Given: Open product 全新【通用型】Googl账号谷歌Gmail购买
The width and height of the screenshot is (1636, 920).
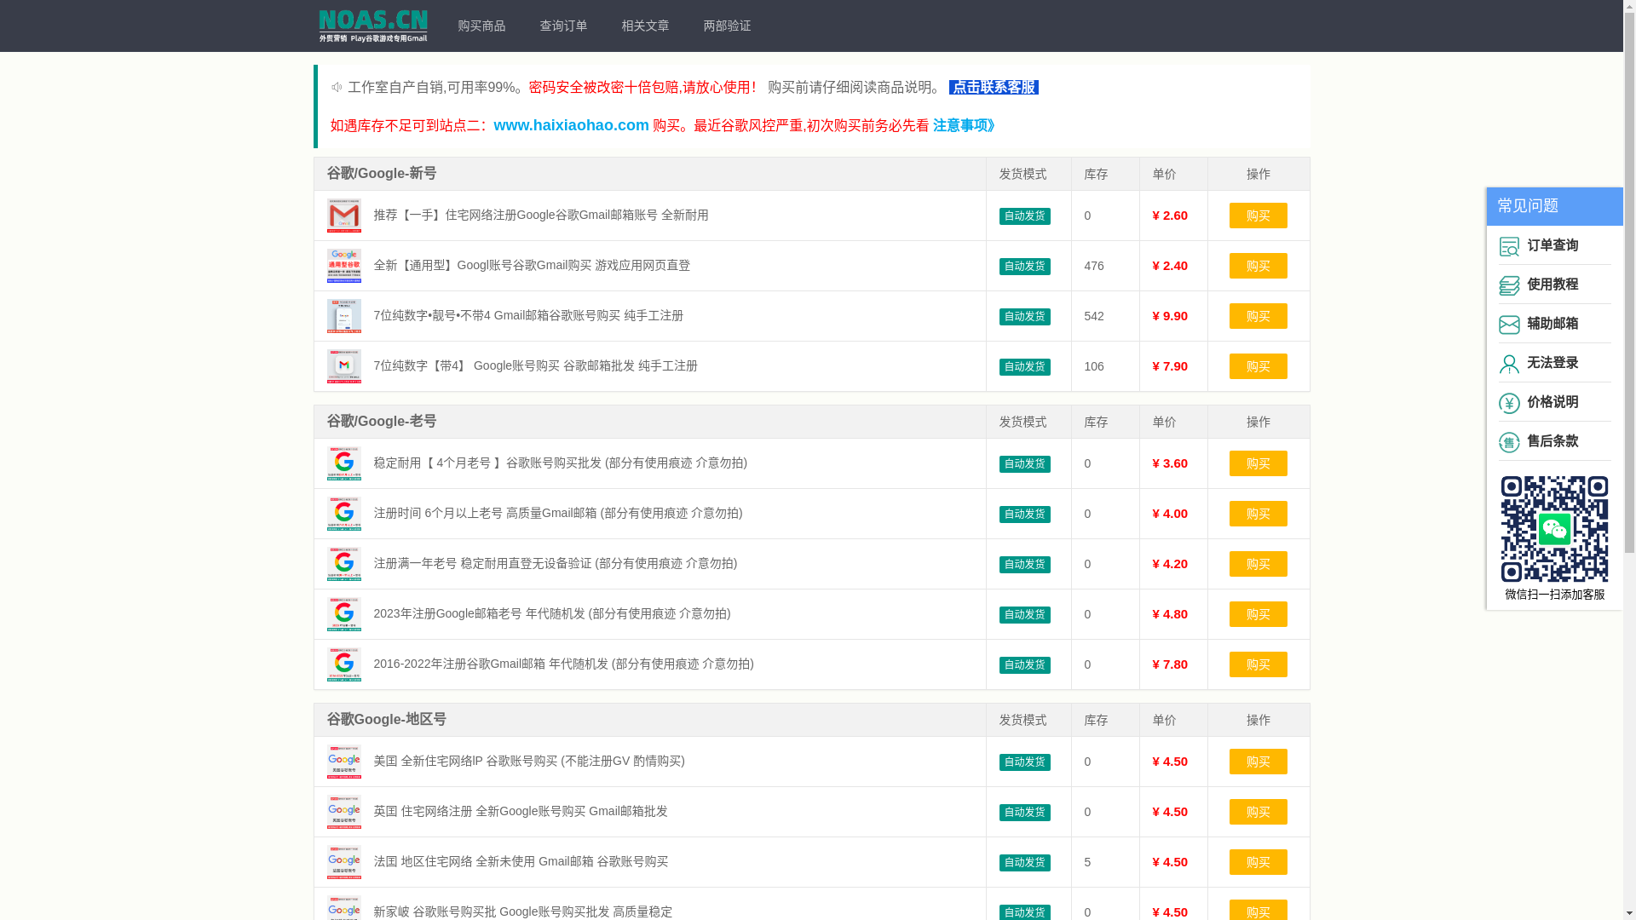Looking at the screenshot, I should [x=532, y=265].
